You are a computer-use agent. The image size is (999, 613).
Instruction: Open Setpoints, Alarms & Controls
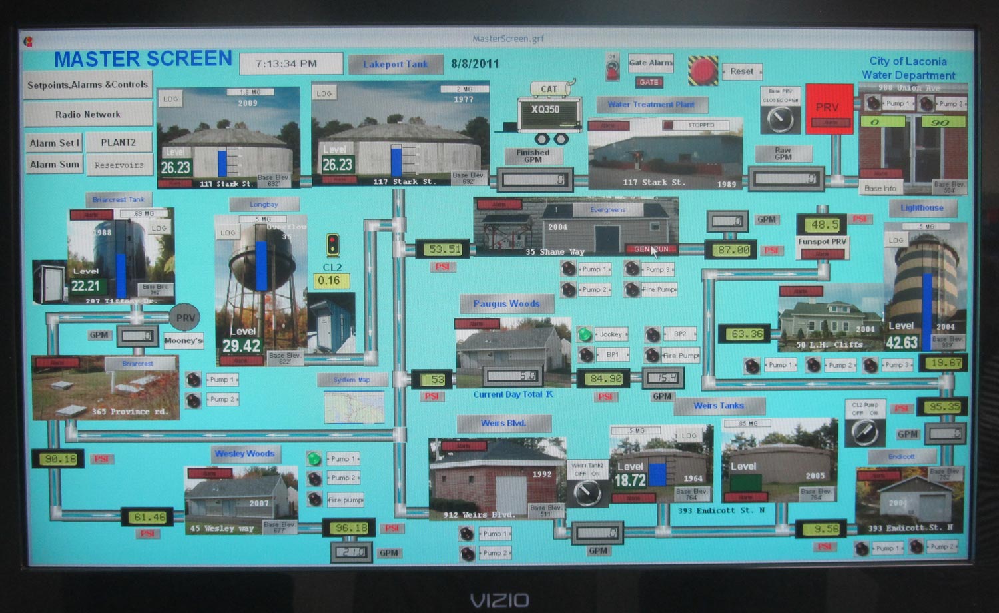[87, 85]
